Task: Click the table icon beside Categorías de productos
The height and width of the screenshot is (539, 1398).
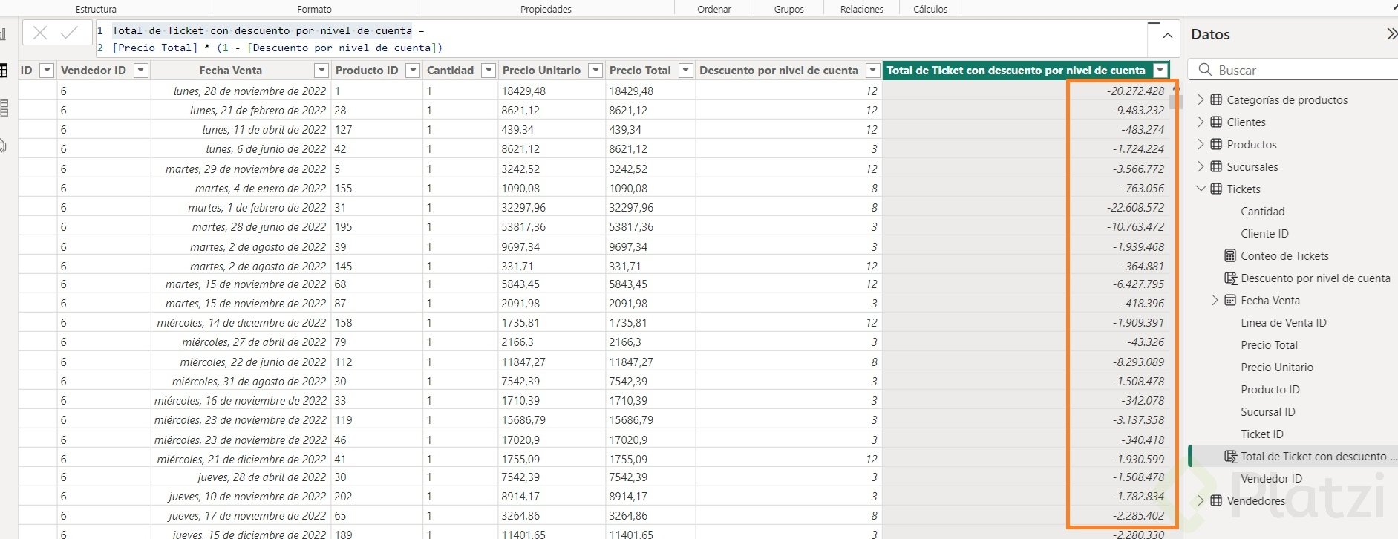Action: (x=1216, y=99)
